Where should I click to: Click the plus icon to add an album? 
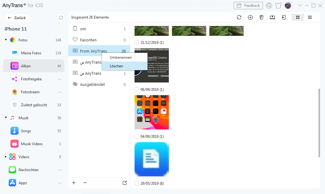point(74,183)
